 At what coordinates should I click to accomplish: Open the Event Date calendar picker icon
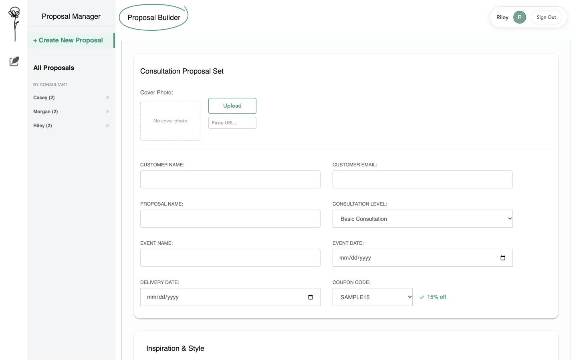pyautogui.click(x=503, y=258)
